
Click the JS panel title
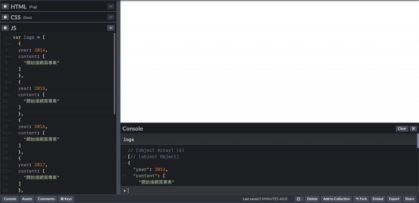(x=14, y=28)
